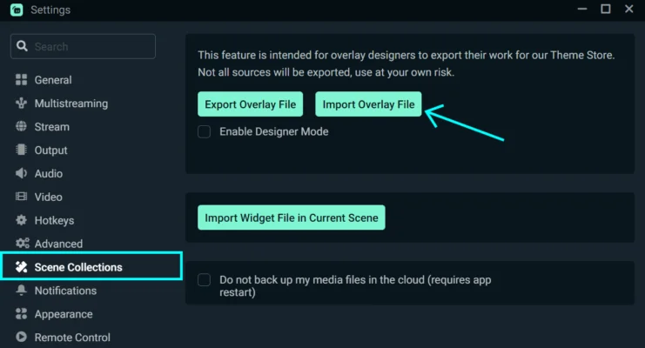This screenshot has width=645, height=348.
Task: Open Multistreaming via its sidebar icon
Action: pos(22,104)
